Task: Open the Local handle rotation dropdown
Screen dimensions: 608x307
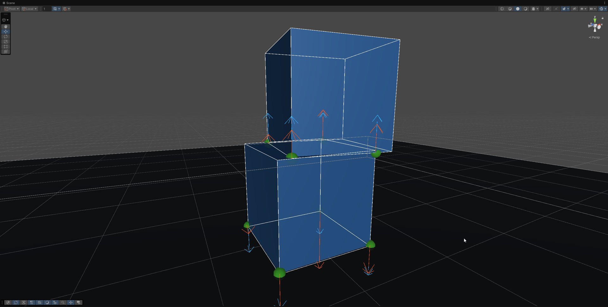Action: tap(29, 9)
